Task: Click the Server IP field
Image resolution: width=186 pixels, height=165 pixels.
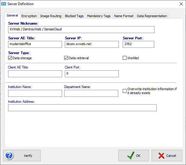Action: (x=92, y=44)
